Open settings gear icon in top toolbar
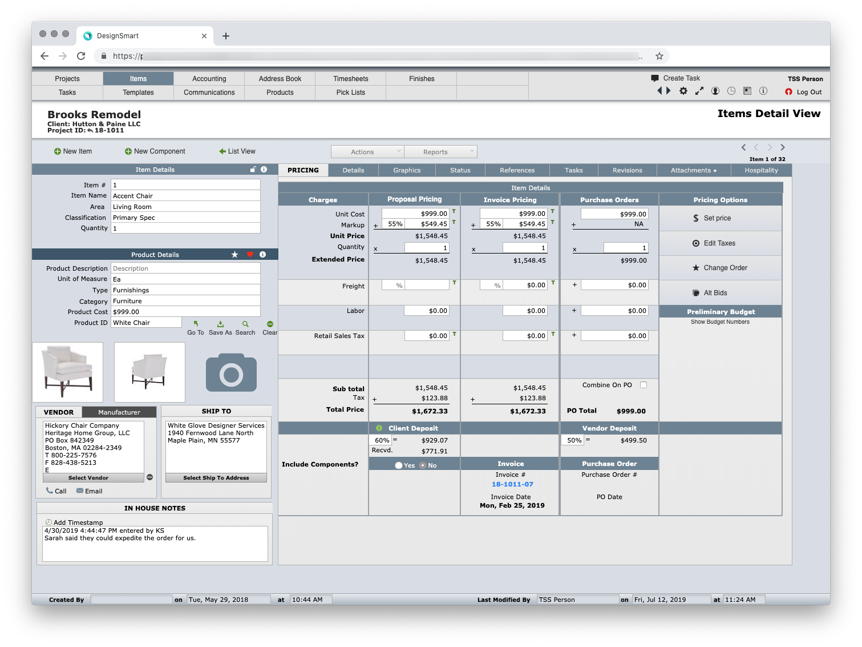The width and height of the screenshot is (862, 647). coord(683,91)
